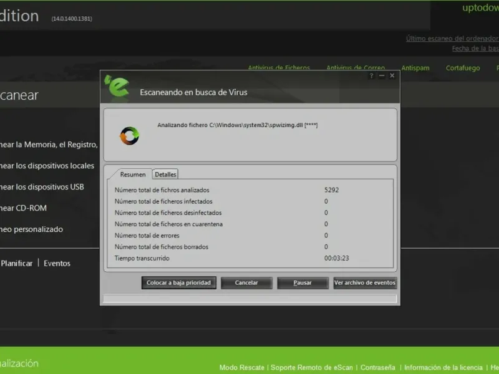This screenshot has height=374, width=499.
Task: Open Eventos in main window
Action: pos(57,263)
